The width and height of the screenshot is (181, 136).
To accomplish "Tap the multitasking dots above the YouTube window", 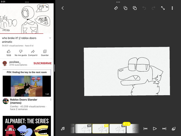I will (27, 2).
